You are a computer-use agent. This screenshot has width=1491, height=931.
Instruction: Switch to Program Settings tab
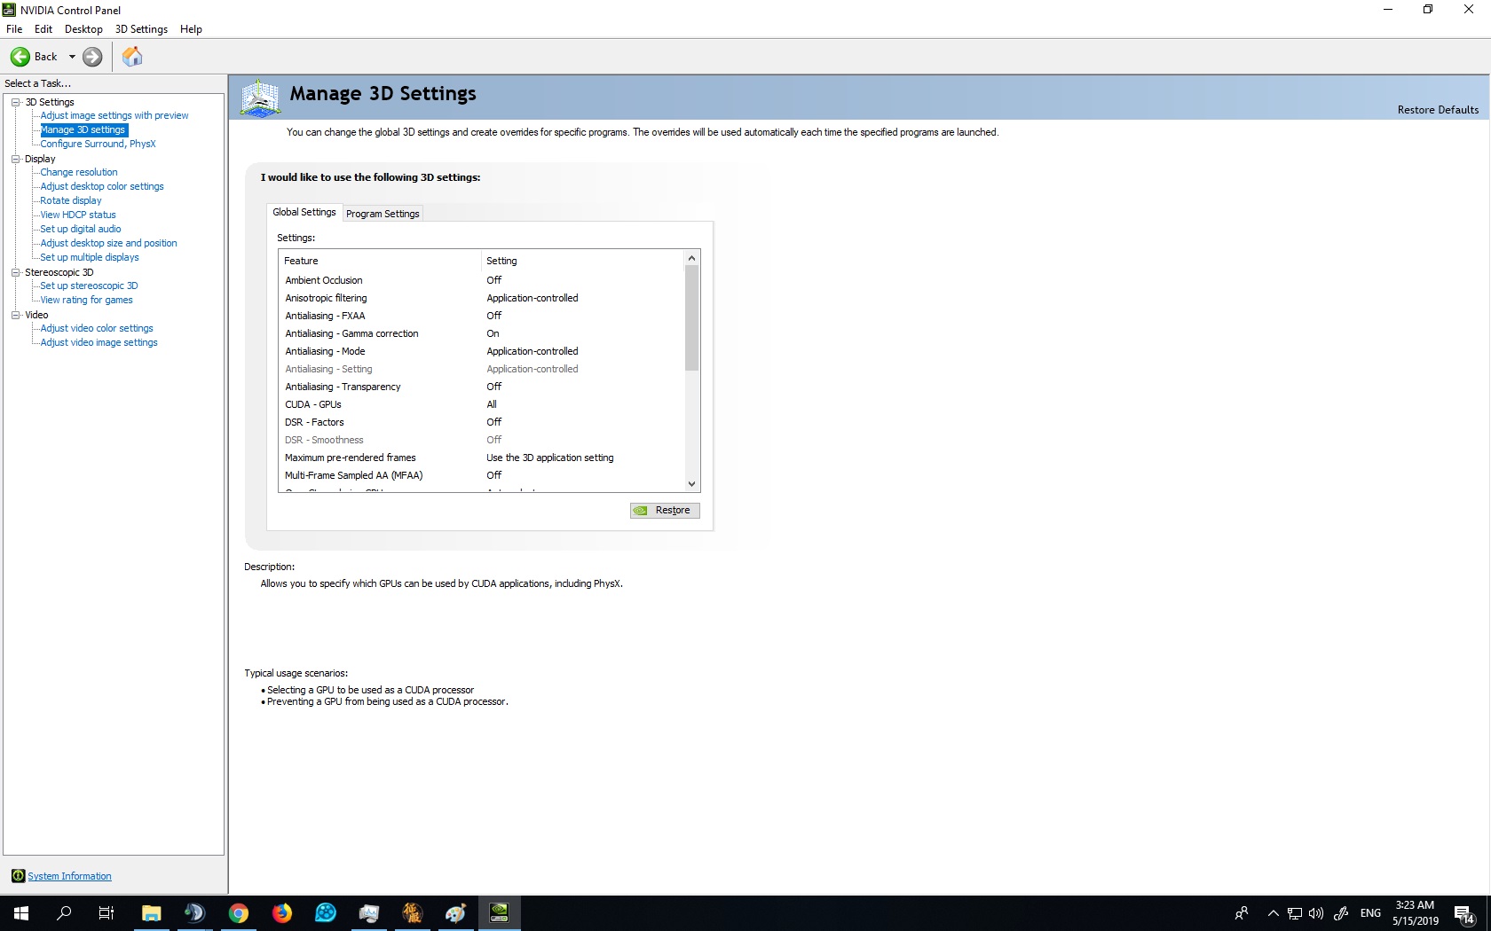(383, 214)
